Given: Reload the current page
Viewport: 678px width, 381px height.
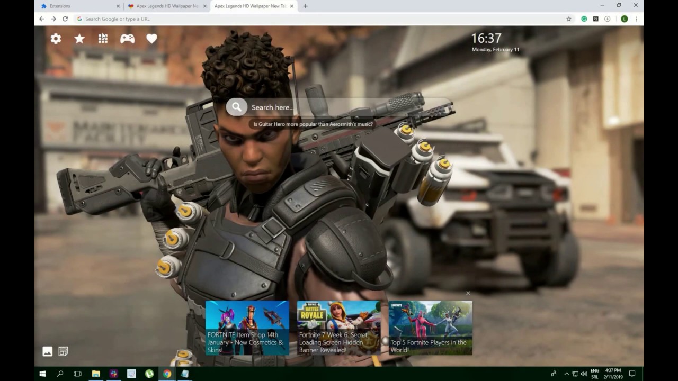Looking at the screenshot, I should point(65,19).
